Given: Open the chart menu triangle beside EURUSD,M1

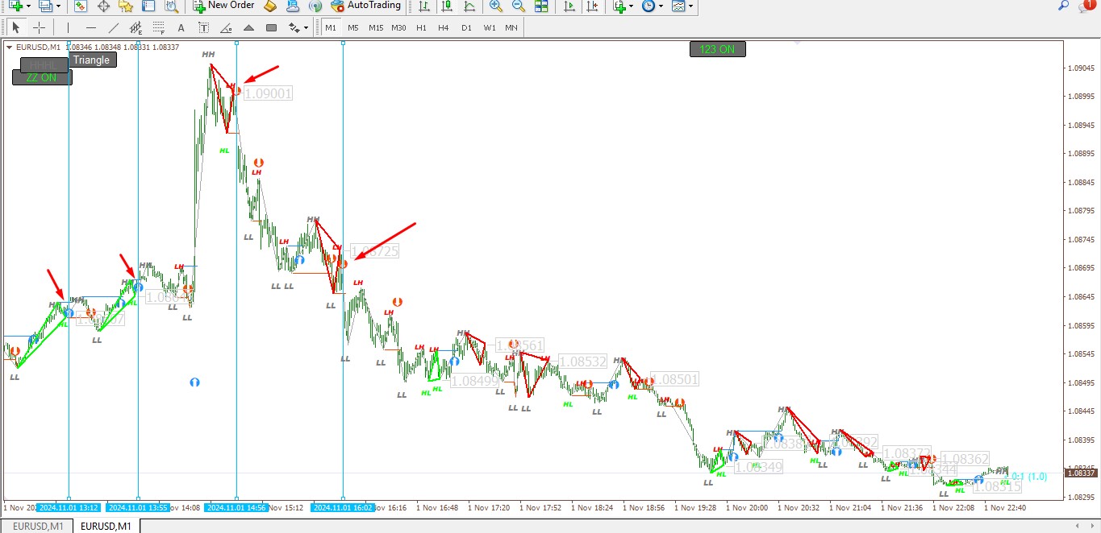Looking at the screenshot, I should [10, 47].
